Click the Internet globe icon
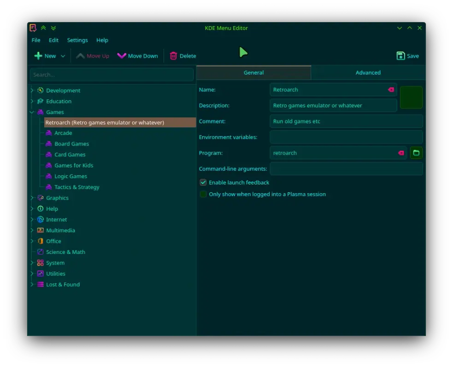The image size is (453, 368). pos(41,219)
